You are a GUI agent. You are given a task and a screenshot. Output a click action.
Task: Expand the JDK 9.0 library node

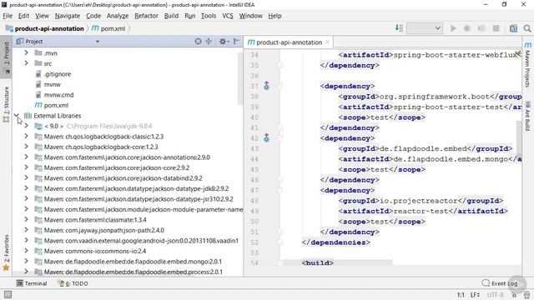[26, 126]
